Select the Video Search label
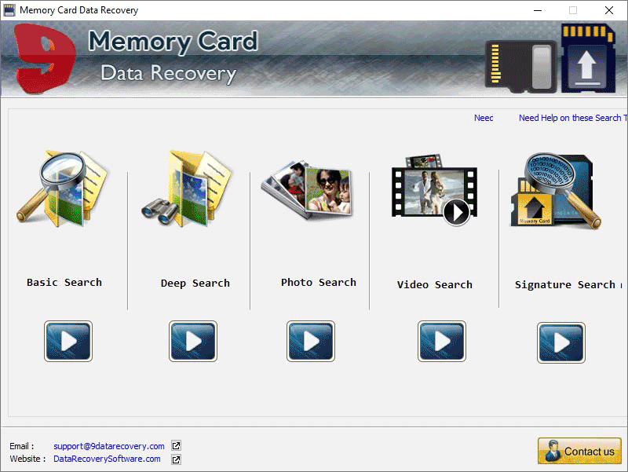628x472 pixels. pos(435,285)
